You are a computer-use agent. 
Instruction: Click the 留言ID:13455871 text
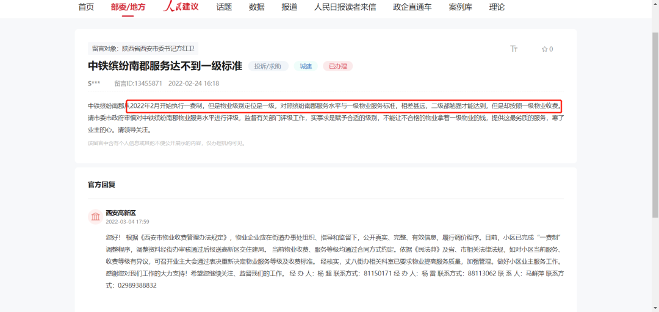139,83
